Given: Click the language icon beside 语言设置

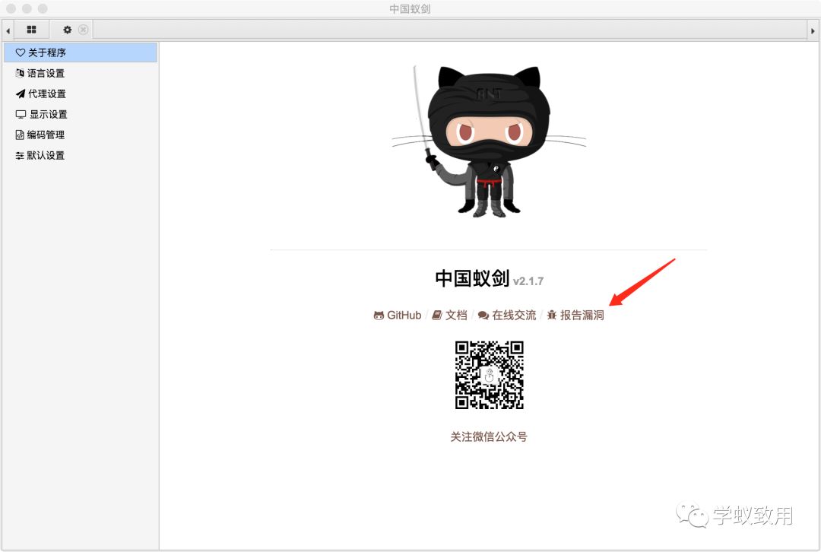Looking at the screenshot, I should (20, 73).
